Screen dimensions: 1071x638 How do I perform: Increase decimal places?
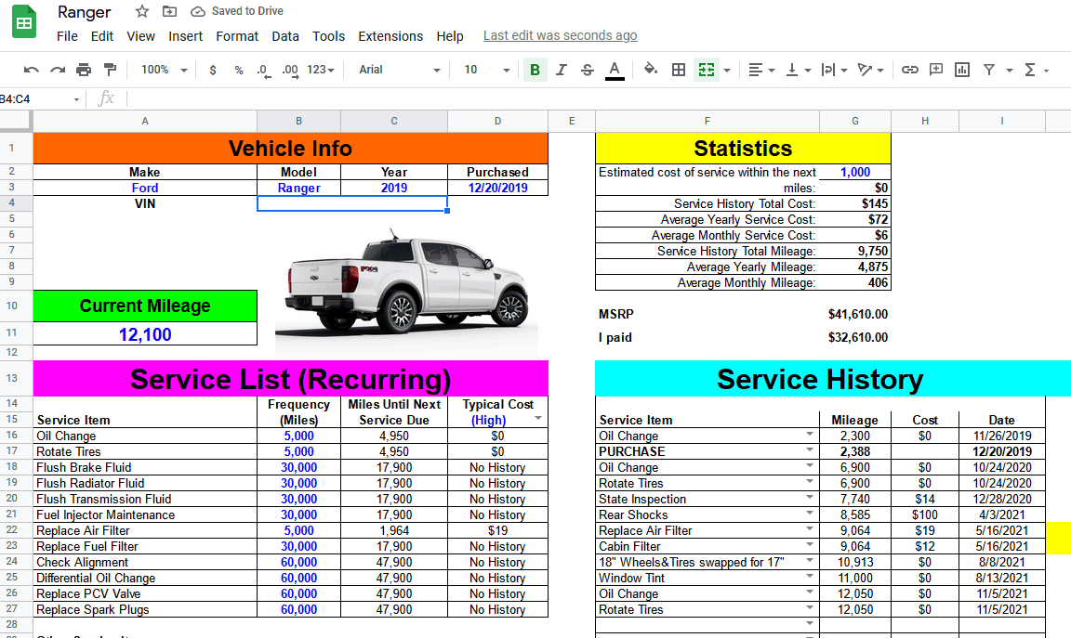pyautogui.click(x=290, y=70)
